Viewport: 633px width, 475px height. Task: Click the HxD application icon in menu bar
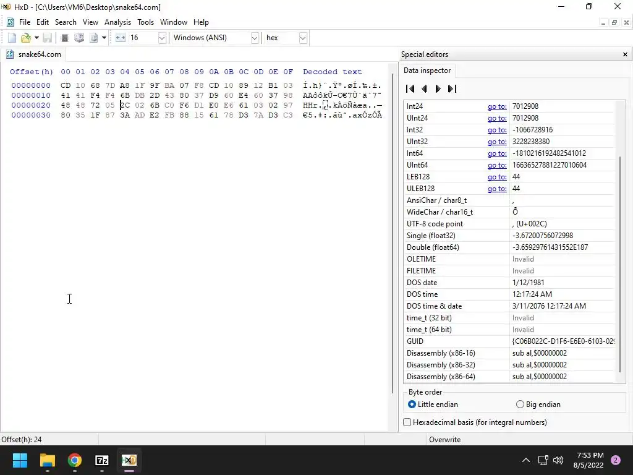click(11, 22)
